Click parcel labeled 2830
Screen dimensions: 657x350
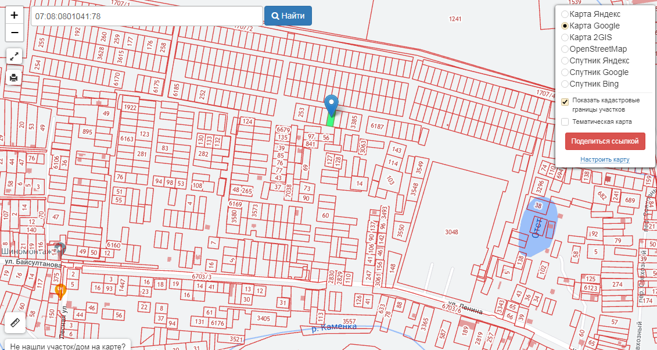[x=332, y=277]
